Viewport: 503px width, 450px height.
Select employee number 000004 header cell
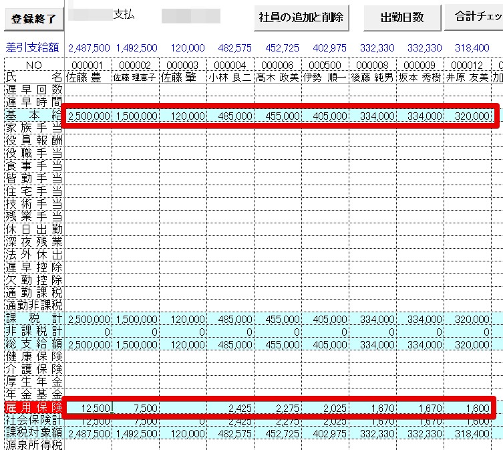point(230,65)
